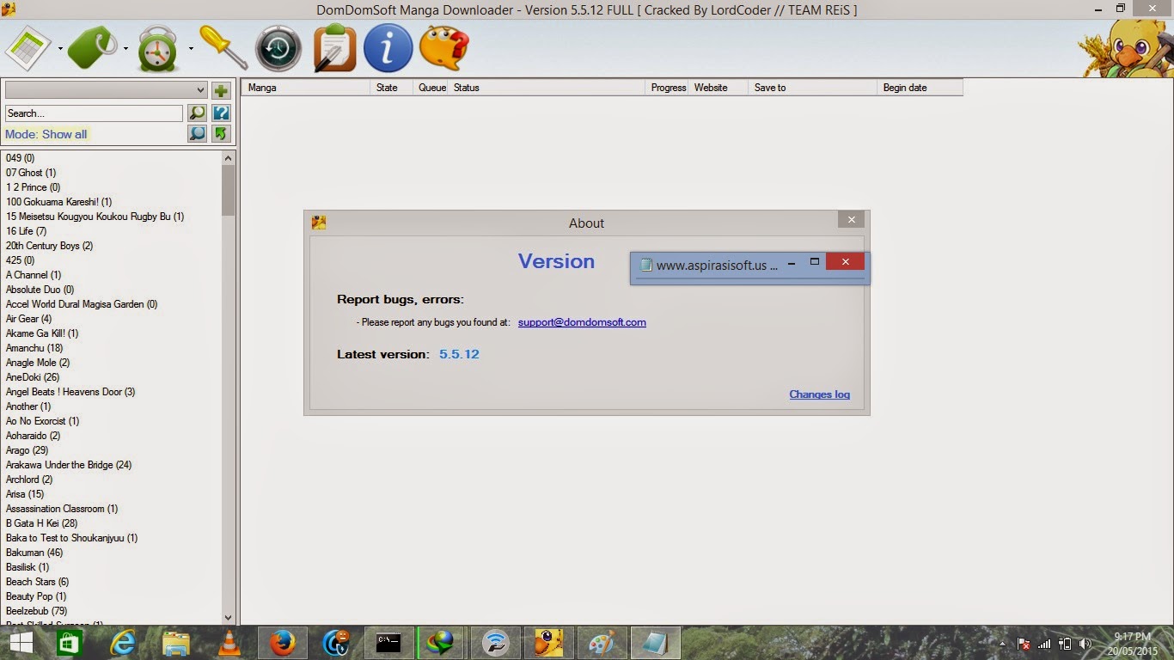Open the Windows Start button
The width and height of the screenshot is (1174, 660).
click(x=21, y=643)
